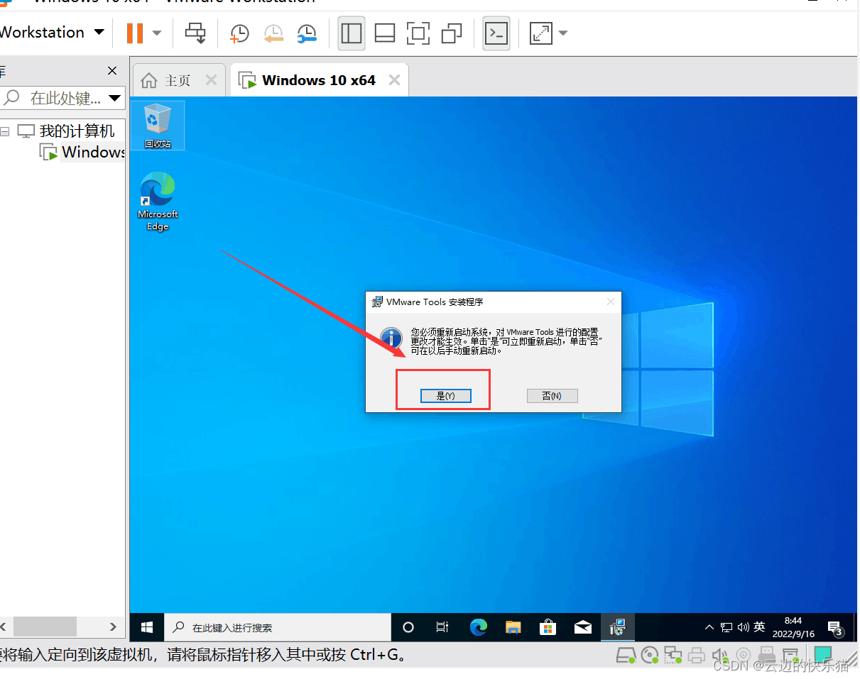
Task: Click the hard disk device status icon
Action: (x=625, y=655)
